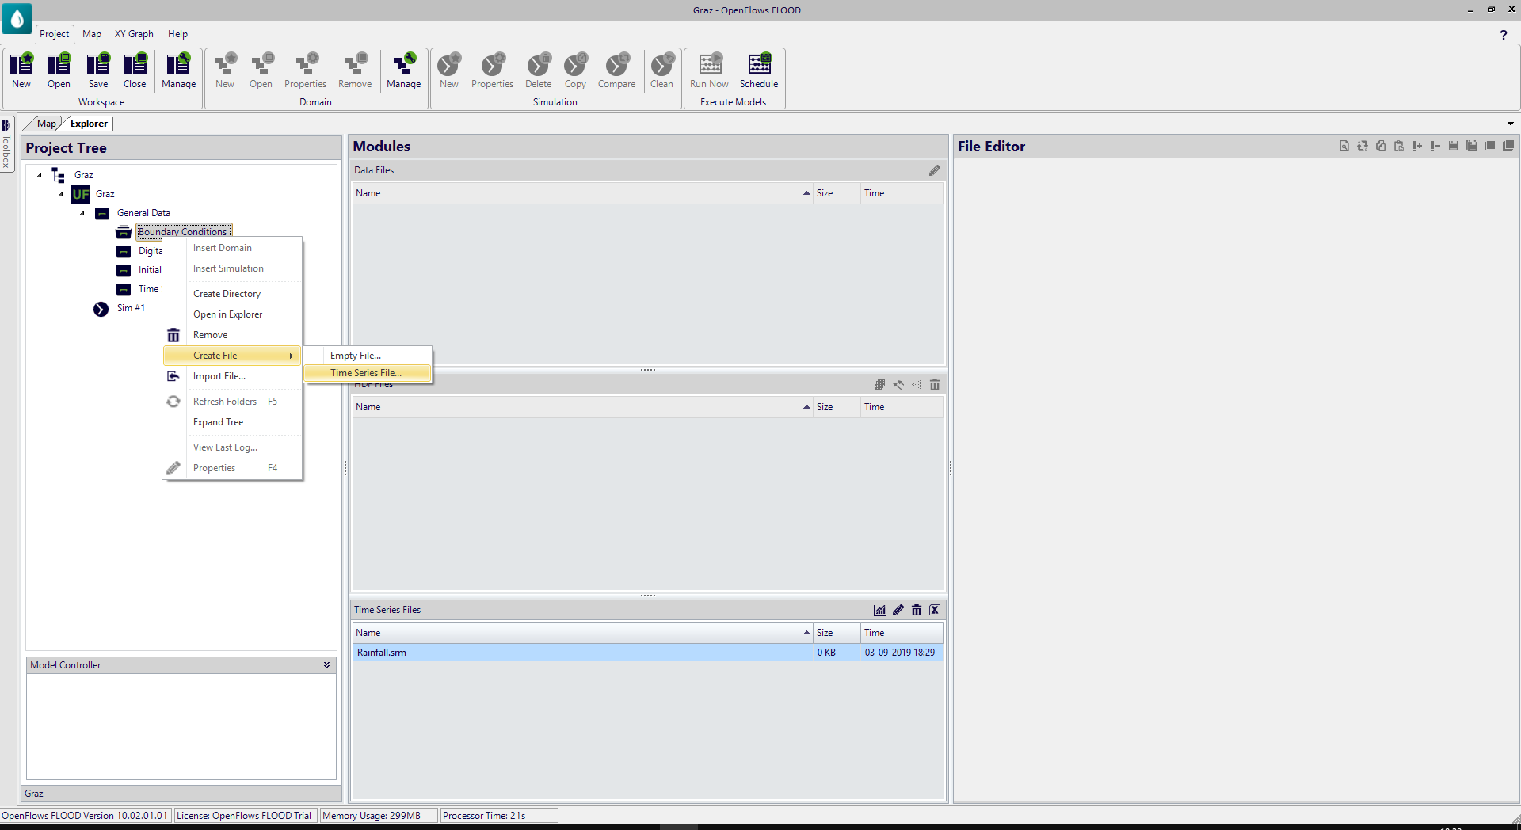
Task: Click the Domain Remove icon
Action: tap(355, 70)
